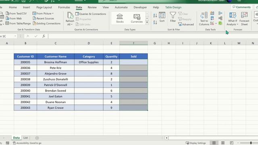Click the Insert Function fx icon
The height and width of the screenshot is (145, 258).
click(44, 36)
